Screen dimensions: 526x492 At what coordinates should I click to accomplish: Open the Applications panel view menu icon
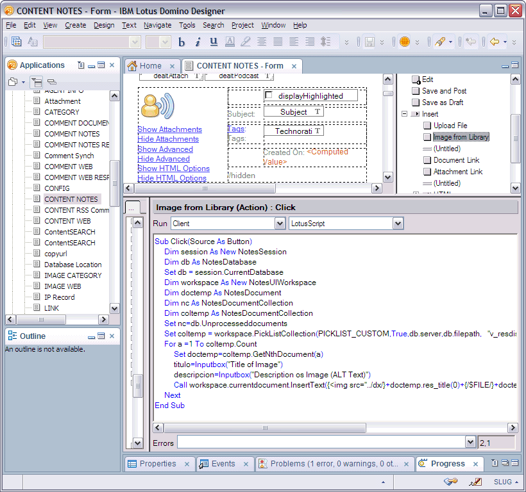(81, 65)
